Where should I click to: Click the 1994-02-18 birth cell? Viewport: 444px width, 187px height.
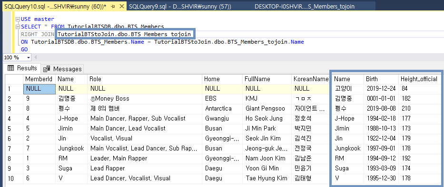(381, 118)
